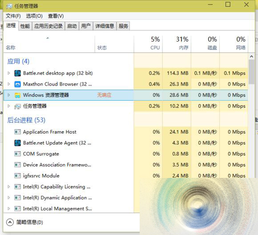
Task: Click the Battle.net desktop app icon
Action: click(17, 73)
